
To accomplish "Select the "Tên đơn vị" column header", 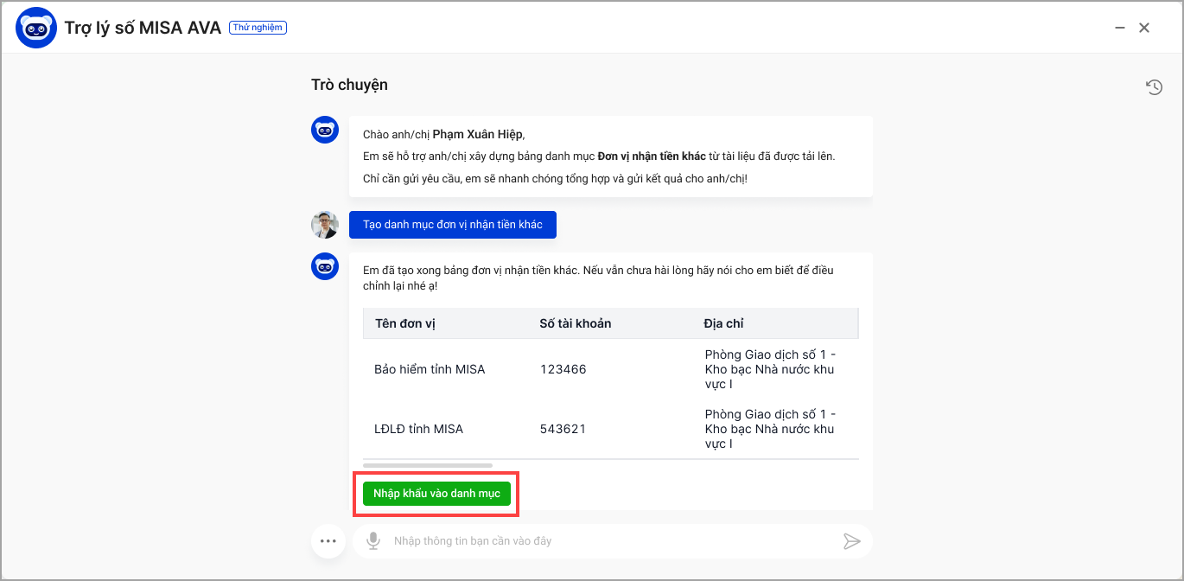I will 405,323.
